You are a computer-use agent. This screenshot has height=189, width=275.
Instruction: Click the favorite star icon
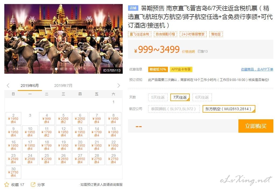click(7, 184)
